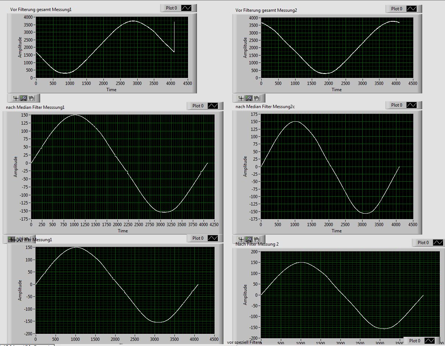Click Amplitude axis label of nach Median Filter Messung2c graph
445x346 pixels.
pyautogui.click(x=246, y=167)
